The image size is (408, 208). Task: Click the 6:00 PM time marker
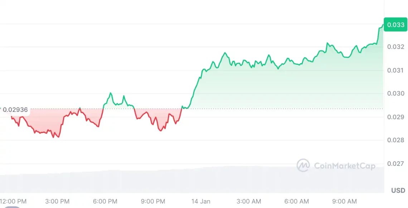click(105, 201)
